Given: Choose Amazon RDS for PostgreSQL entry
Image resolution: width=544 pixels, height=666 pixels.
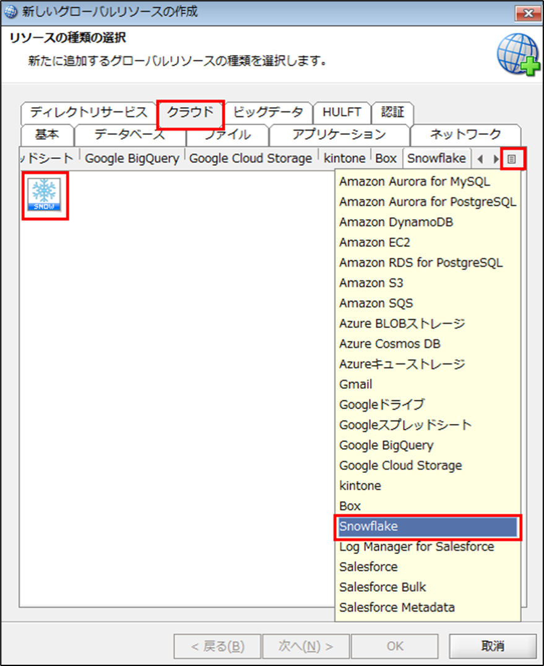Looking at the screenshot, I should 428,263.
